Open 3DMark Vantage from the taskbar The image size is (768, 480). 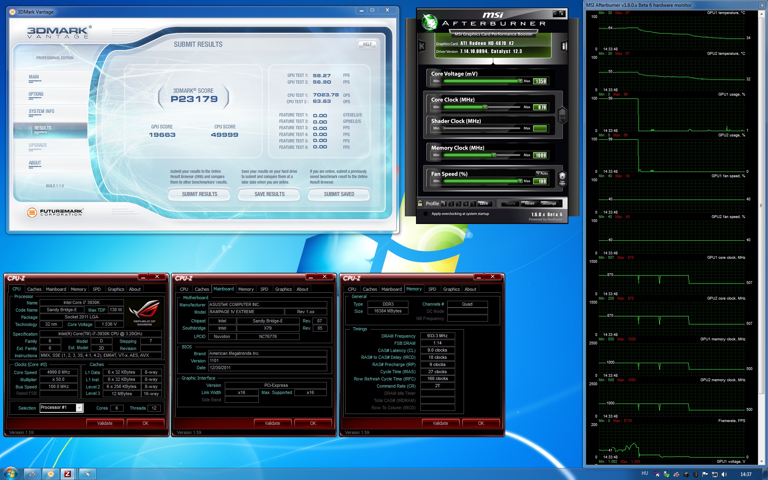point(51,474)
